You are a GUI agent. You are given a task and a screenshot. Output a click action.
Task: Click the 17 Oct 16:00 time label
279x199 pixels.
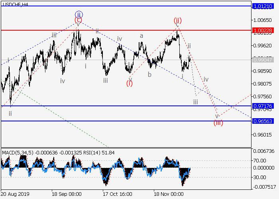click(117, 194)
